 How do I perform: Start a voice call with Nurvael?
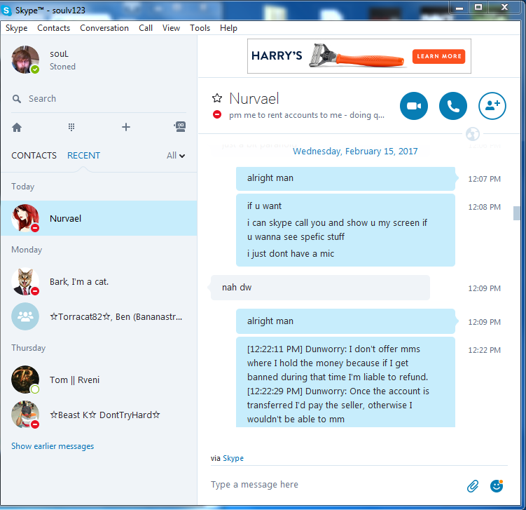453,106
